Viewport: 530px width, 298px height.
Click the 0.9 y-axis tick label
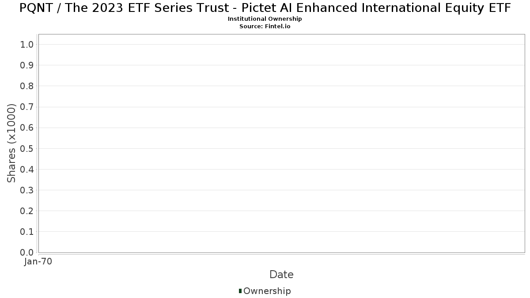[27, 65]
